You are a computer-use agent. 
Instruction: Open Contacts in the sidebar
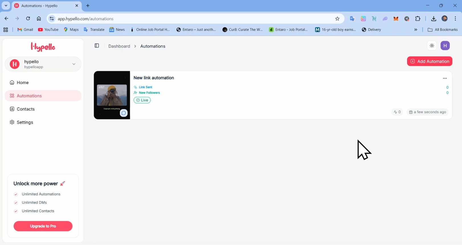(x=26, y=109)
